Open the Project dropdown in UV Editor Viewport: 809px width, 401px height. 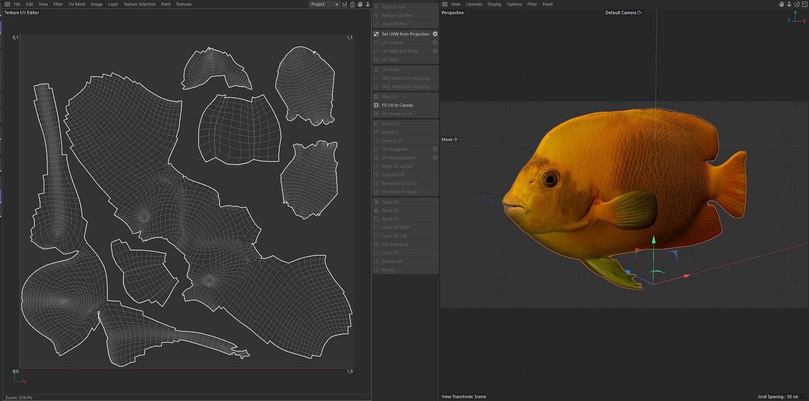coord(324,4)
